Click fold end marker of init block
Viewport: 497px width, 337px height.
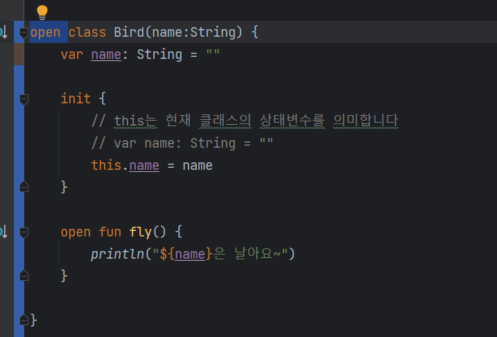[24, 187]
